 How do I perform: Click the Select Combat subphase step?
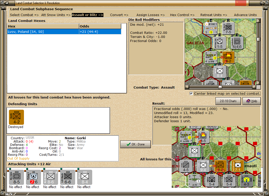click(24, 15)
